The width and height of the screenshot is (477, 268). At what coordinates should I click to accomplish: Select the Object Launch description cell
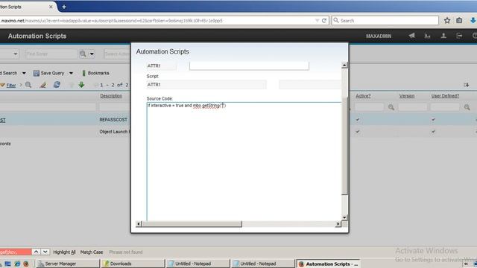(x=115, y=132)
